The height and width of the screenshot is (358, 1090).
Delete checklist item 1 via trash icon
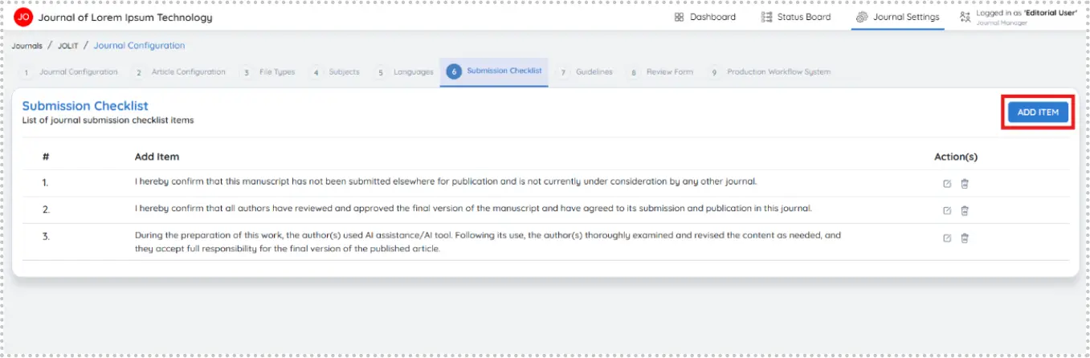click(965, 183)
